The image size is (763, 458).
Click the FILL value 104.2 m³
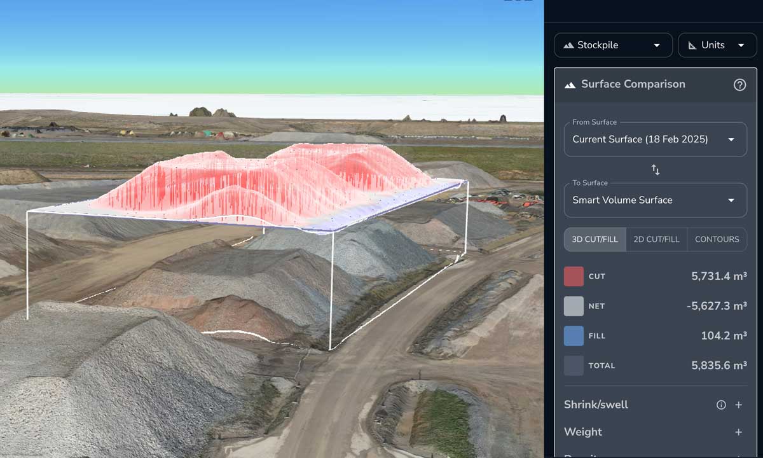coord(724,335)
